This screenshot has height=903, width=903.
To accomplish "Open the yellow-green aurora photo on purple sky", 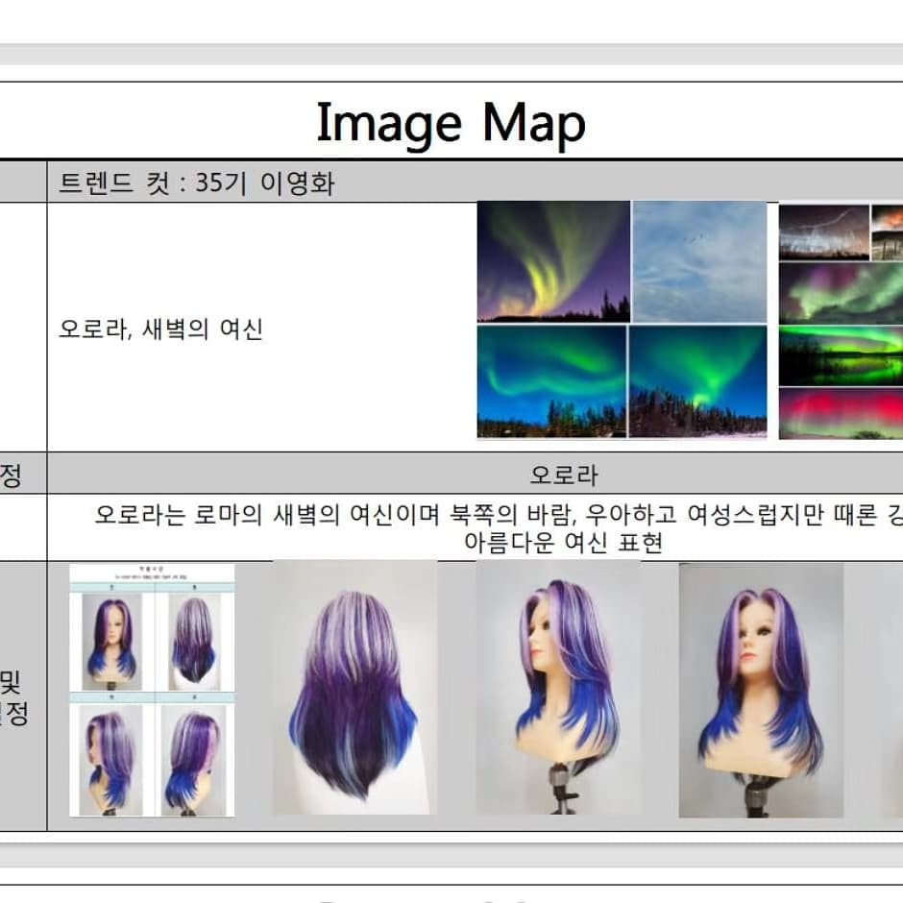I will (x=553, y=261).
